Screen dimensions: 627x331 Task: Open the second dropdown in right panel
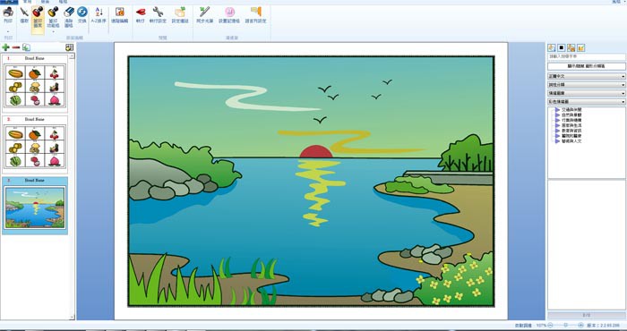pyautogui.click(x=586, y=85)
